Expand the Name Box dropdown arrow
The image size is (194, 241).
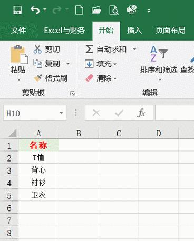coord(61,113)
